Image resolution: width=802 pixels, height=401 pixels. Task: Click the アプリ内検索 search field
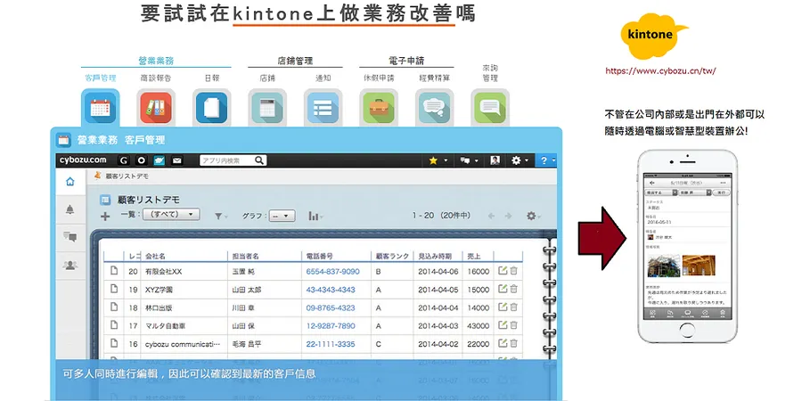tap(226, 160)
